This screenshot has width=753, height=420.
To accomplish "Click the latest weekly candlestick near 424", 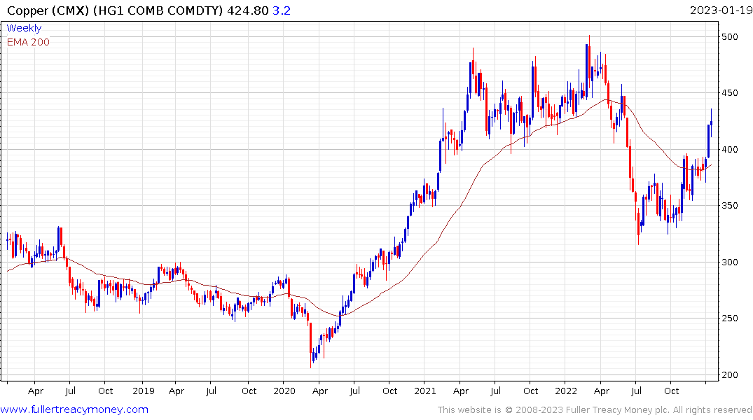I will (711, 123).
